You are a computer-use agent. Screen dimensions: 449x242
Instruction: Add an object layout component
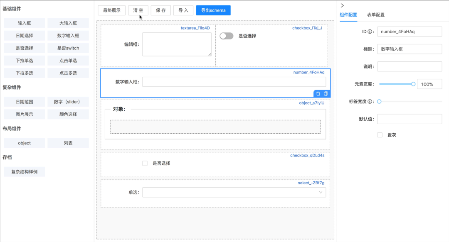pyautogui.click(x=25, y=143)
